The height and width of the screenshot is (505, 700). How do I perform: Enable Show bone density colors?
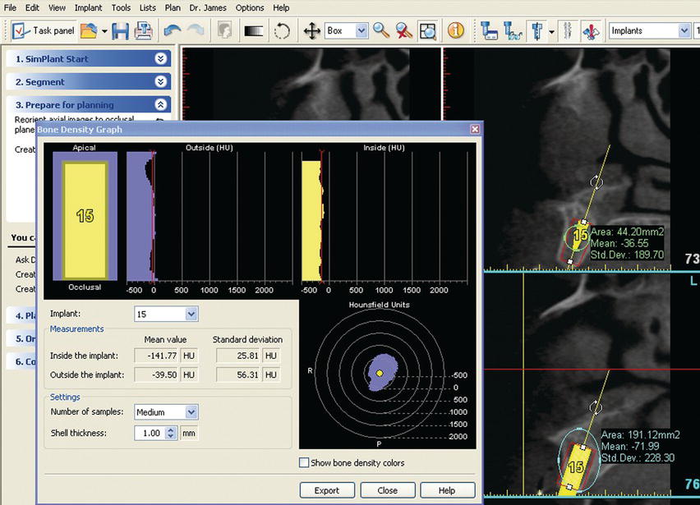coord(305,463)
